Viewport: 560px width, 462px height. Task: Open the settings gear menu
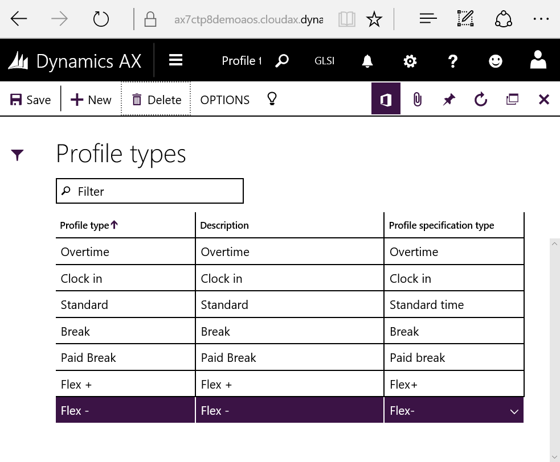pos(410,61)
